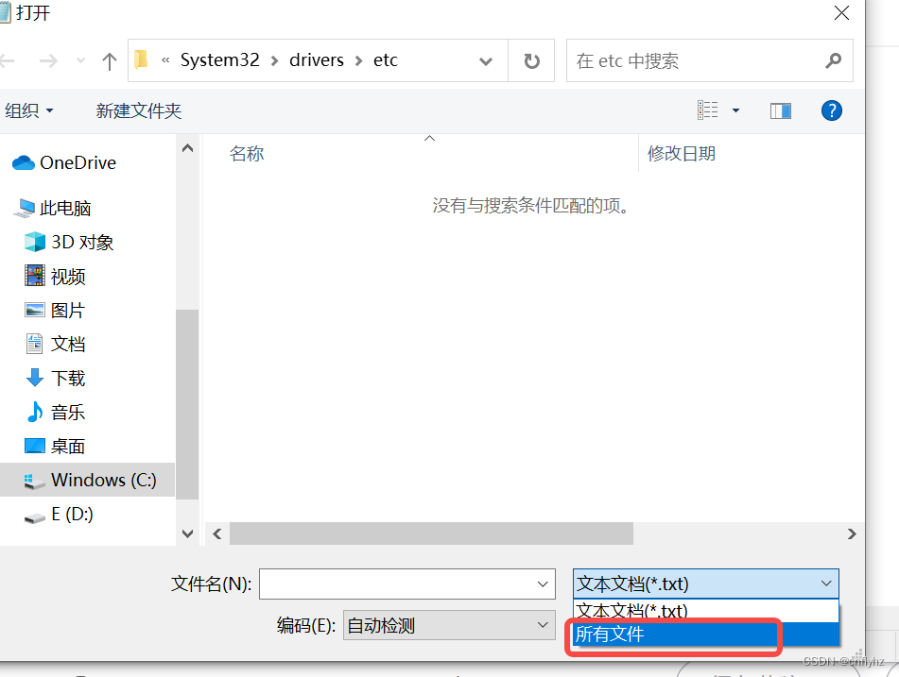Change the view layout icon
Image resolution: width=899 pixels, height=677 pixels.
point(707,110)
